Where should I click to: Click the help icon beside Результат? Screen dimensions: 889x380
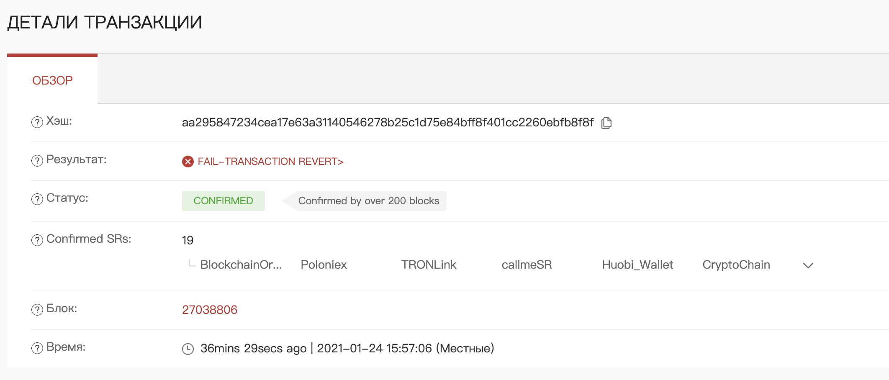coord(37,161)
